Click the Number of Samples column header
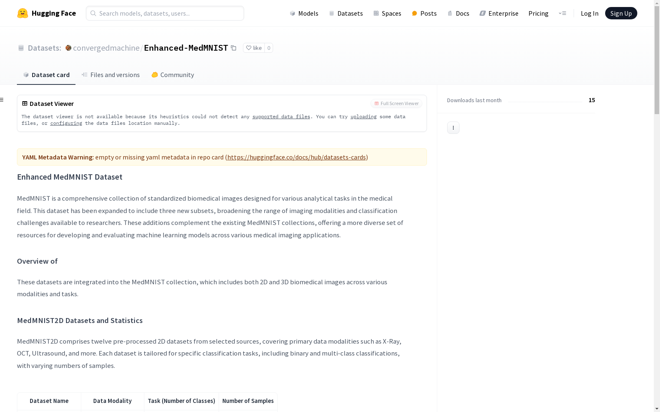 point(248,401)
